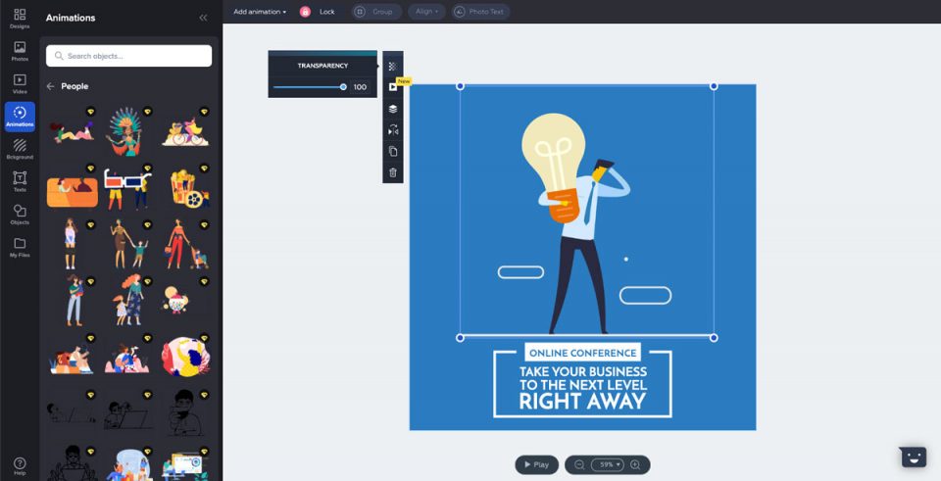Click the premium diamond badge on reclining woman thumbnail
Image resolution: width=941 pixels, height=481 pixels.
coord(90,112)
